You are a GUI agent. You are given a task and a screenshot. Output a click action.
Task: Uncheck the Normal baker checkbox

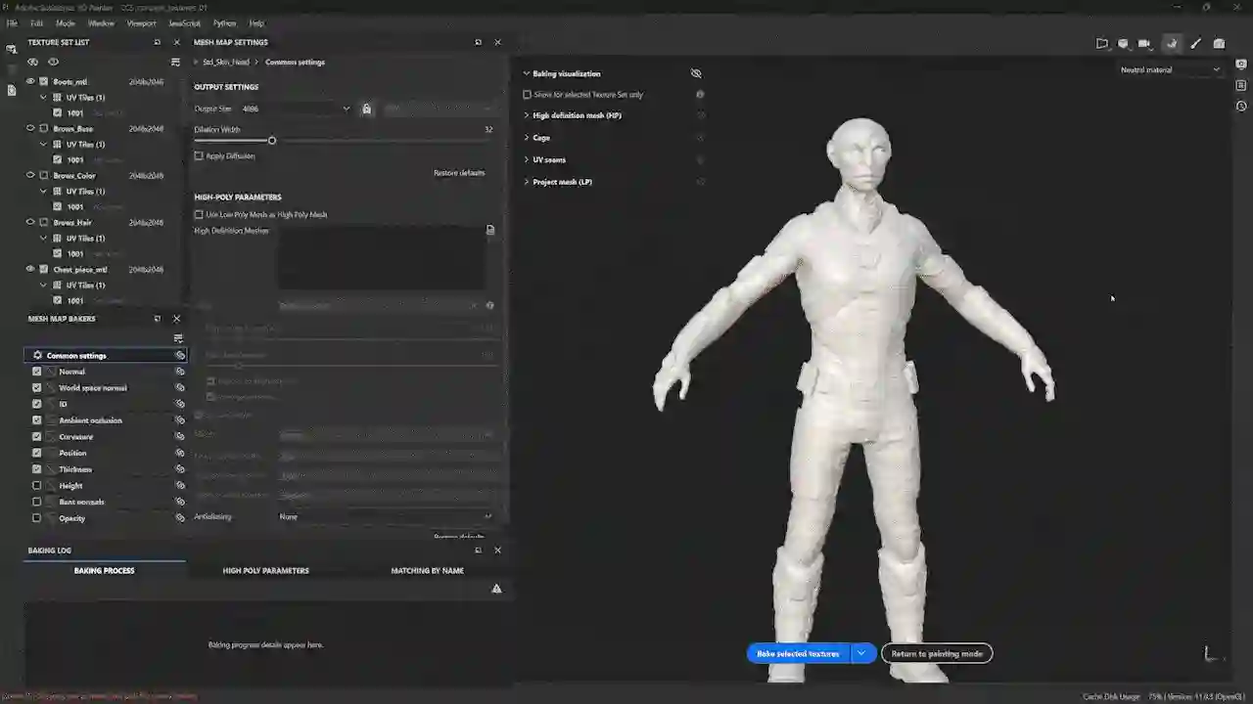(37, 372)
